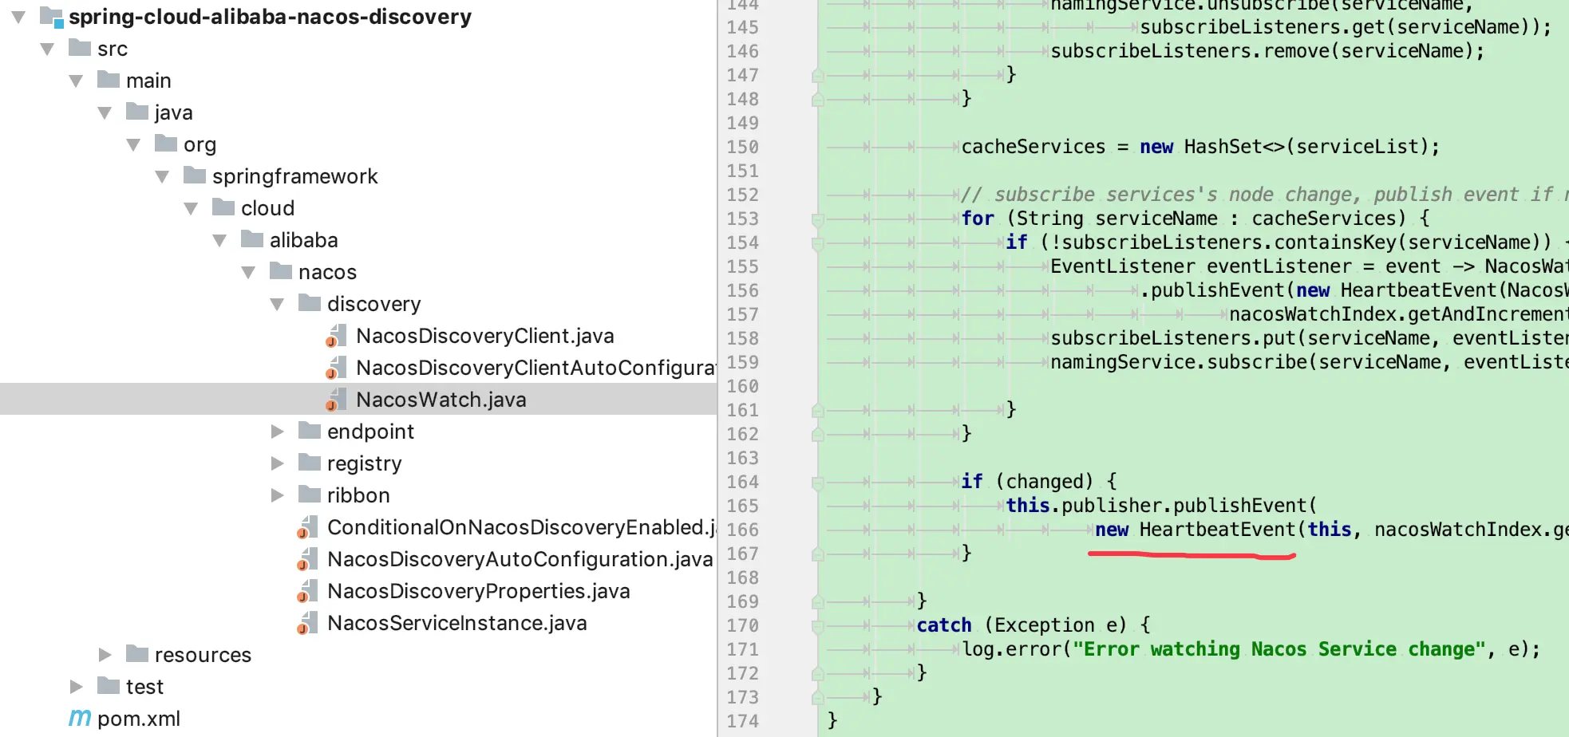The width and height of the screenshot is (1569, 737).
Task: Collapse the nacos package arrow
Action: coord(248,272)
